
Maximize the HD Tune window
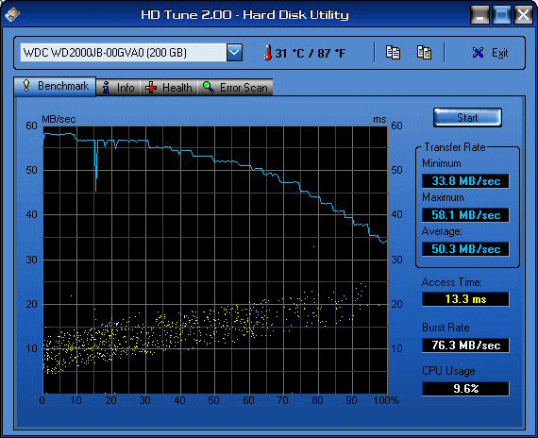[501, 15]
